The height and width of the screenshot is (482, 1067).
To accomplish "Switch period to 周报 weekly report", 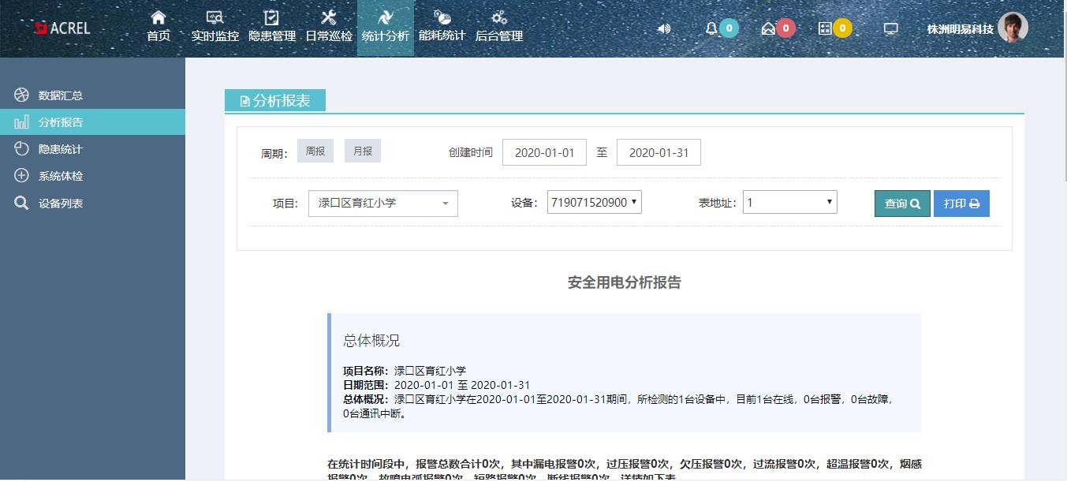I will tap(315, 151).
